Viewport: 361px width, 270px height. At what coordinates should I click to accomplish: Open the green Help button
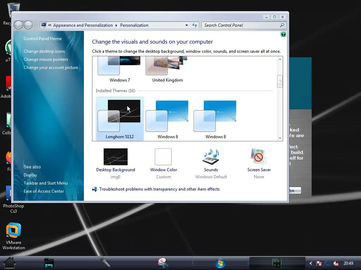283,34
